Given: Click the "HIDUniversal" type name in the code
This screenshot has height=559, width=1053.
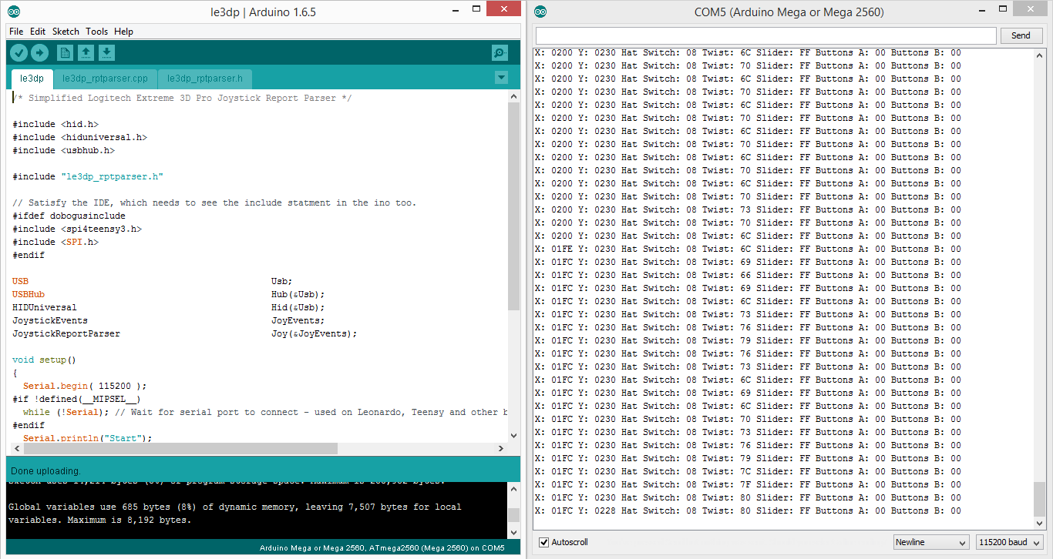Looking at the screenshot, I should click(x=45, y=307).
